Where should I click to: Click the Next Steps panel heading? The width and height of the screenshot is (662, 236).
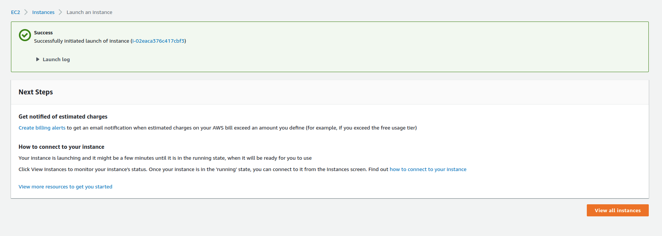point(36,92)
